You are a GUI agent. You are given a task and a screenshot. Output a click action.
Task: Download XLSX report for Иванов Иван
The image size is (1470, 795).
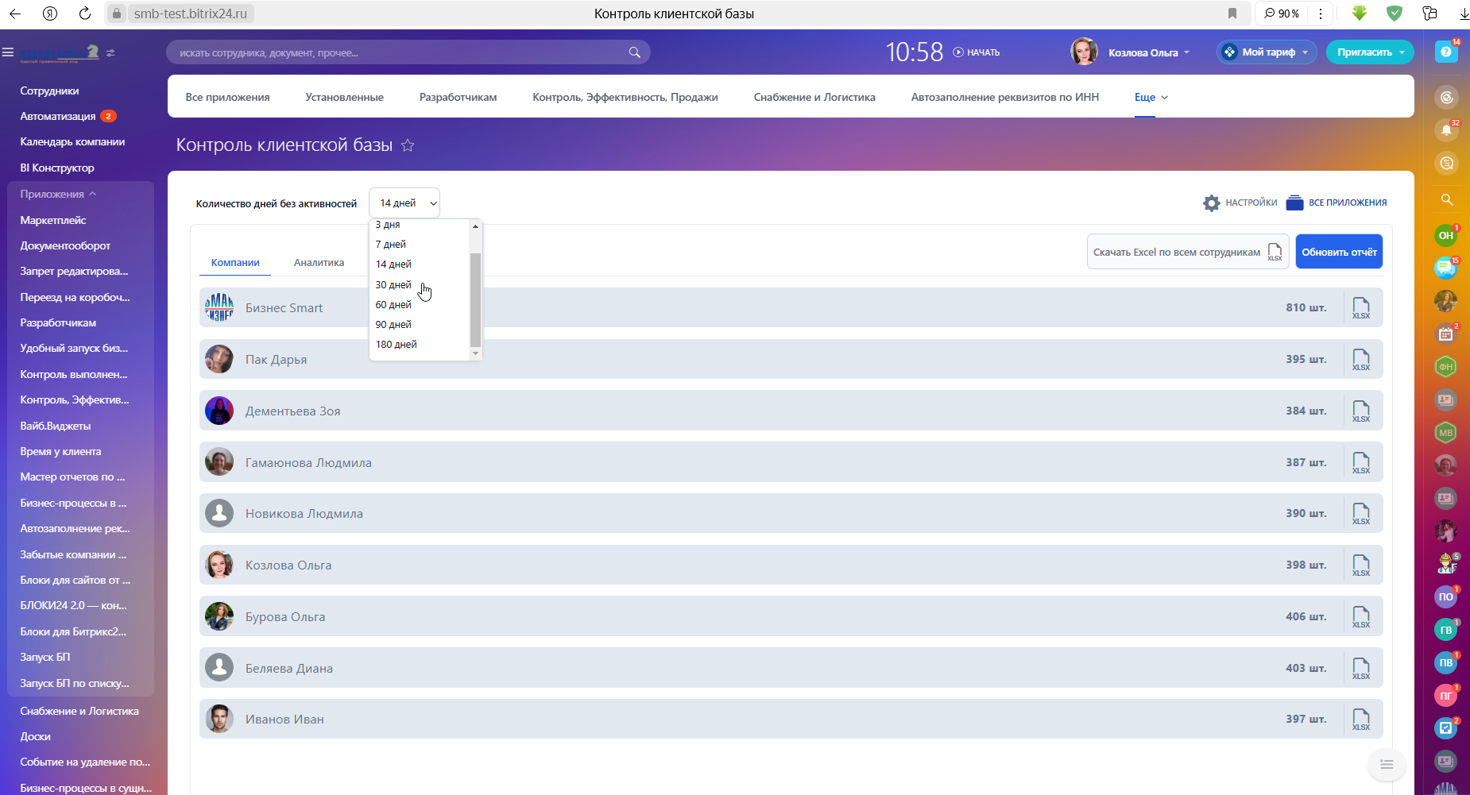coord(1361,719)
